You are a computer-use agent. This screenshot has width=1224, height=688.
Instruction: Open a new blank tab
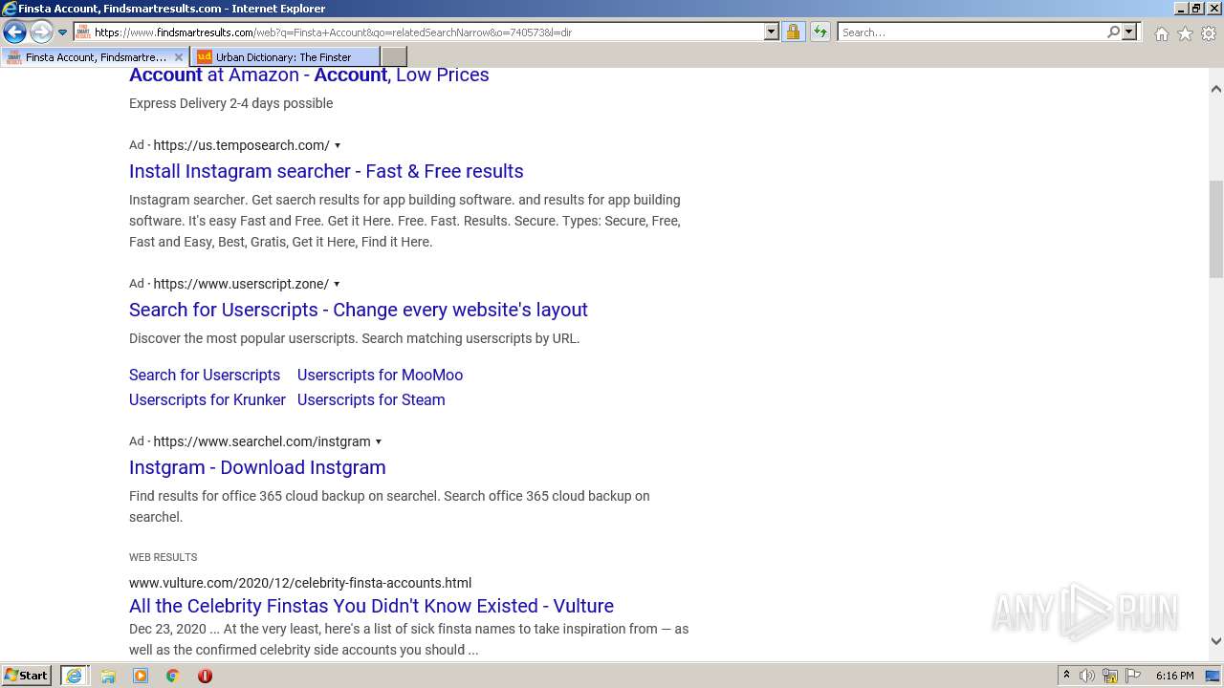tap(394, 57)
